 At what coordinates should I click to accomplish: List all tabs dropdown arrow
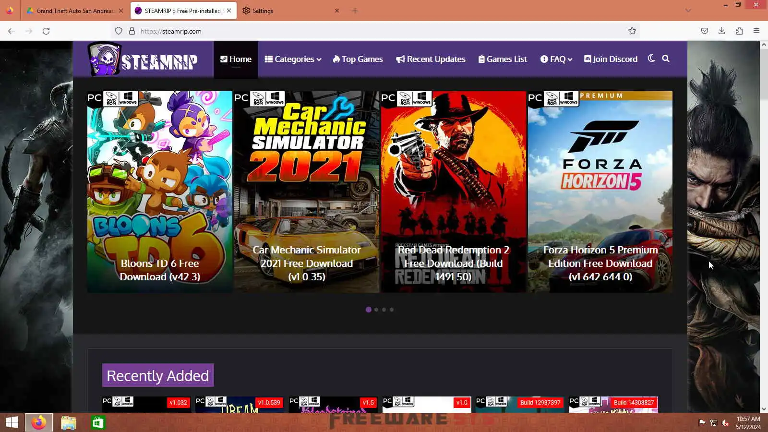click(688, 11)
